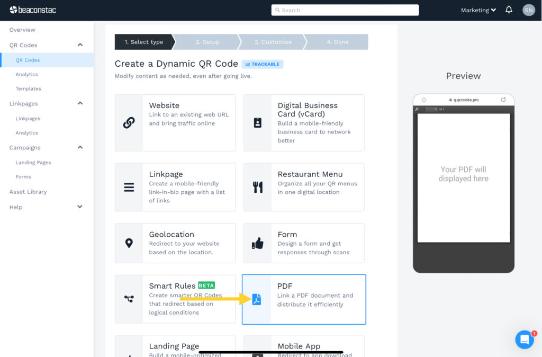Select the Smart Rules branching icon
Image resolution: width=542 pixels, height=357 pixels.
pyautogui.click(x=129, y=299)
